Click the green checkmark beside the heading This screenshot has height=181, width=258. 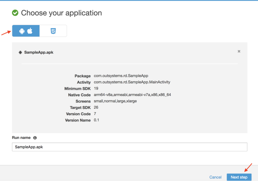coord(15,13)
